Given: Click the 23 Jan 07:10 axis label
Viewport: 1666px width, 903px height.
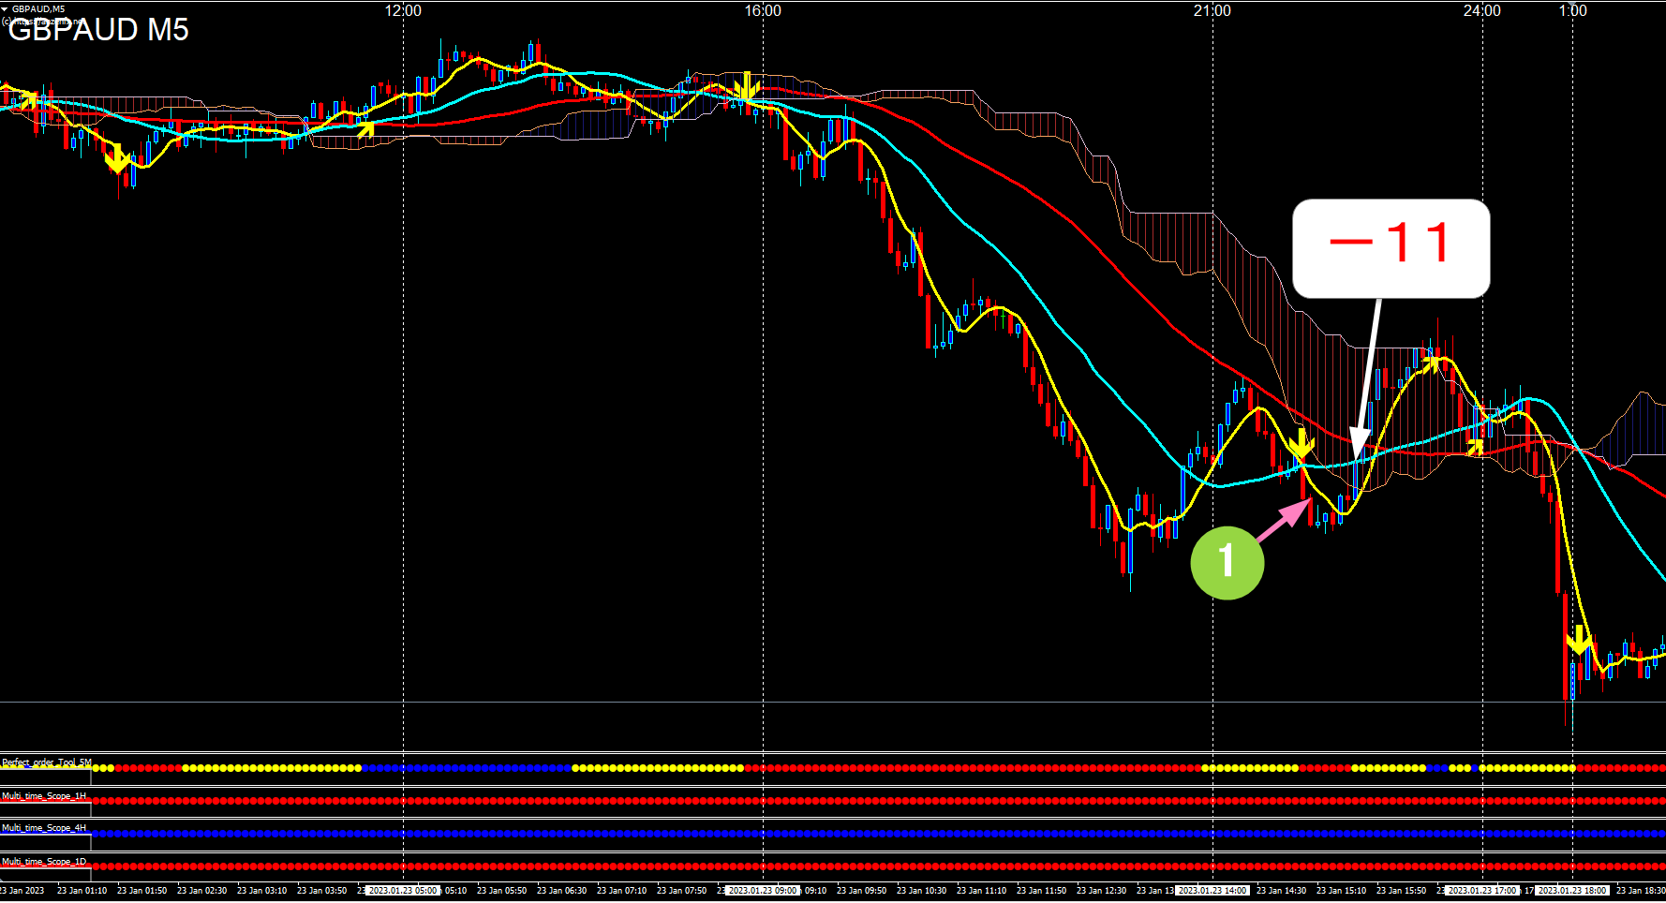Looking at the screenshot, I should coord(621,891).
